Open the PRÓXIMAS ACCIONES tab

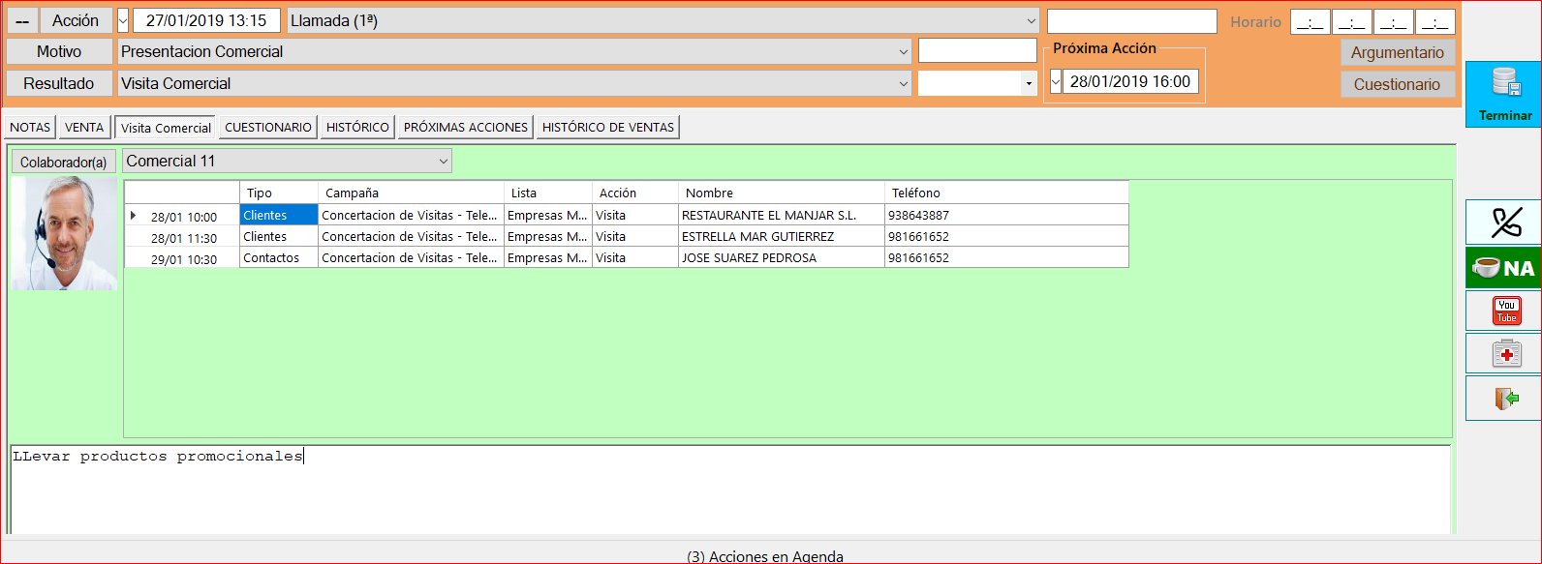pyautogui.click(x=466, y=127)
